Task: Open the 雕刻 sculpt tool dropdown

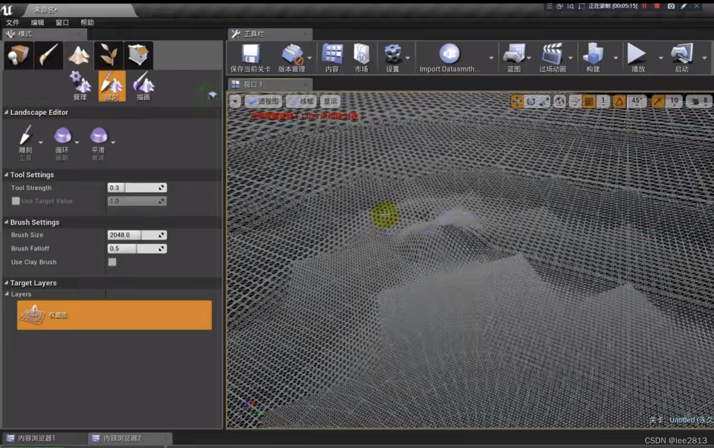Action: [x=41, y=143]
